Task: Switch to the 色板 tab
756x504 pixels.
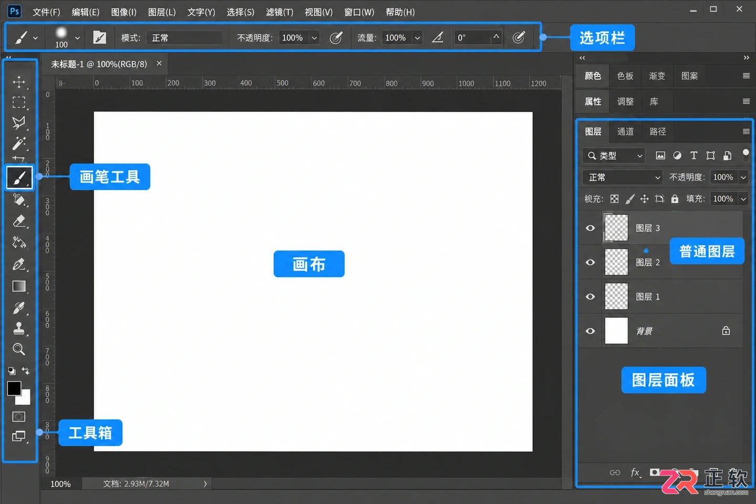Action: (x=625, y=76)
